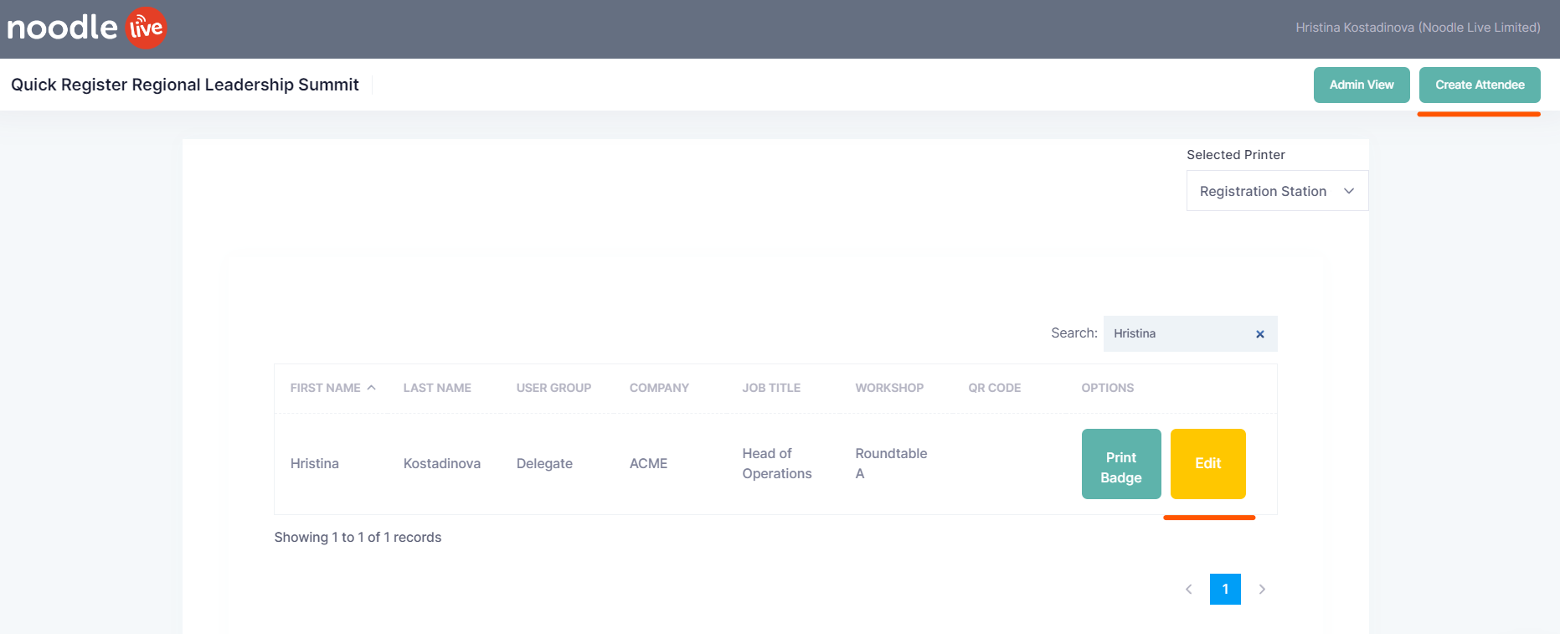
Task: Sort table by Company column
Action: click(x=659, y=388)
